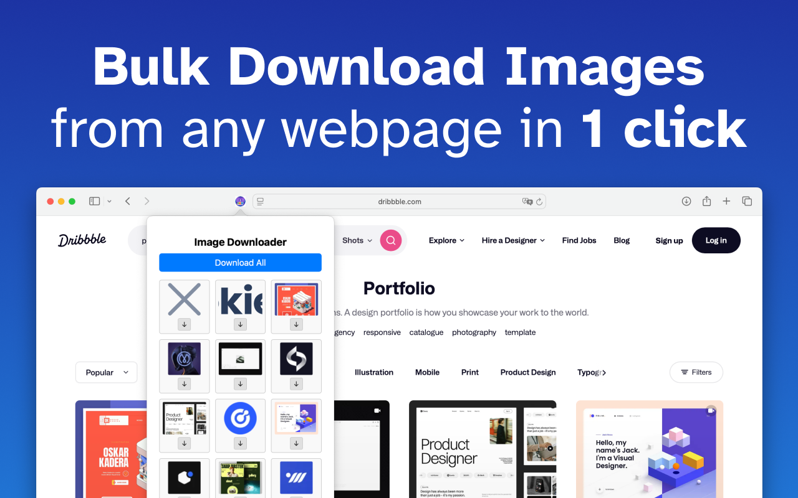This screenshot has height=498, width=798.
Task: Reload the page with the refresh icon
Action: click(x=539, y=201)
